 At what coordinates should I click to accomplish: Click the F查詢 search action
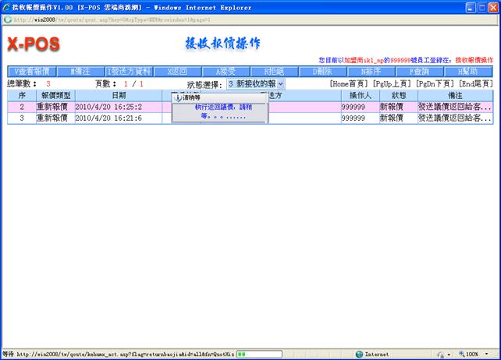pos(419,71)
